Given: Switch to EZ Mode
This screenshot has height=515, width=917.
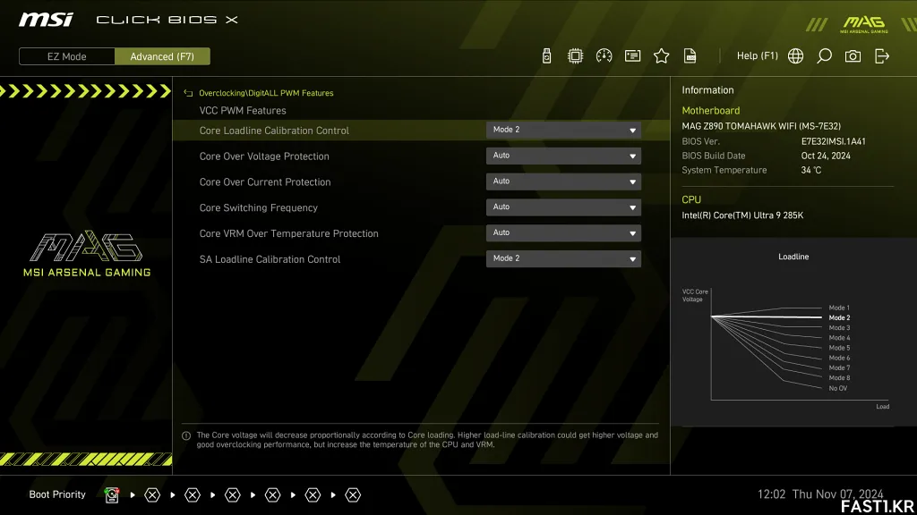Looking at the screenshot, I should (66, 56).
